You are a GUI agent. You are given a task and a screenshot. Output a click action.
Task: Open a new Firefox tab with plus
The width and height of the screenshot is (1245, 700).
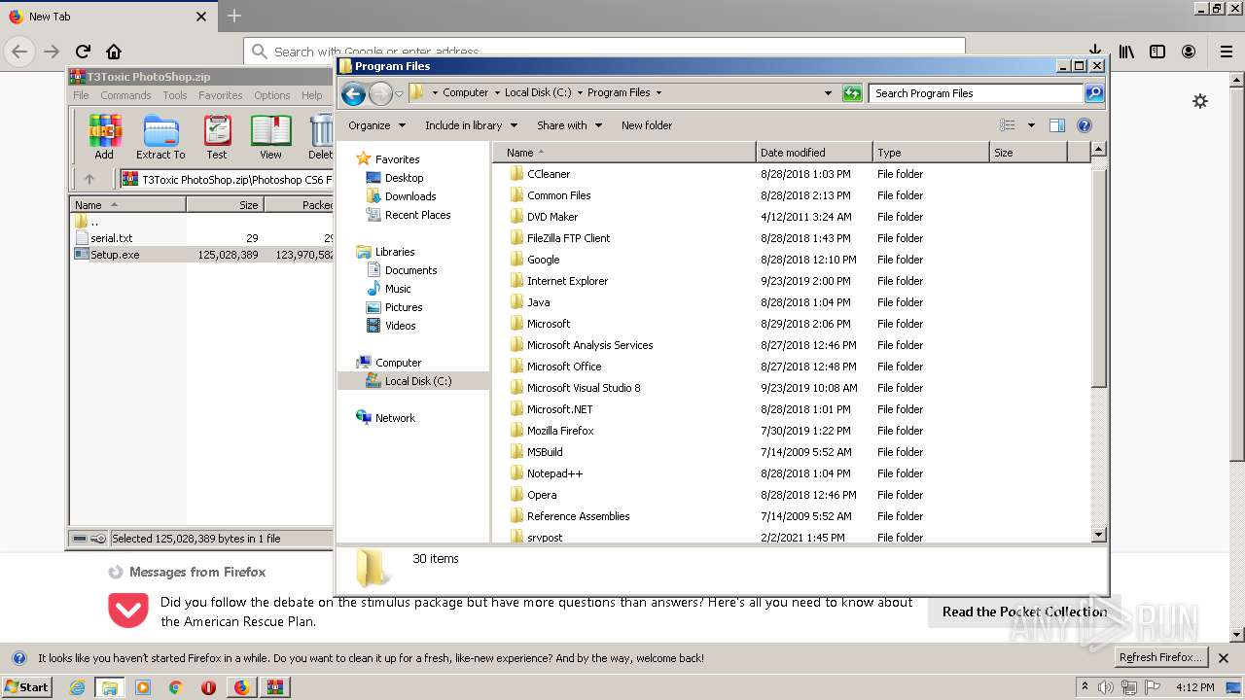tap(234, 17)
